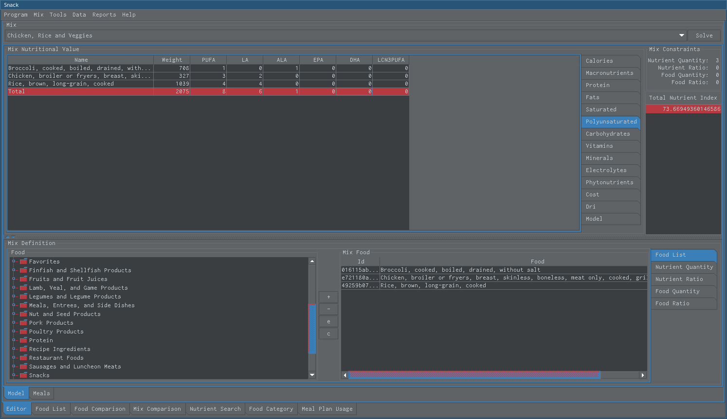
Task: Switch to the Macronutrients tab
Action: 610,73
